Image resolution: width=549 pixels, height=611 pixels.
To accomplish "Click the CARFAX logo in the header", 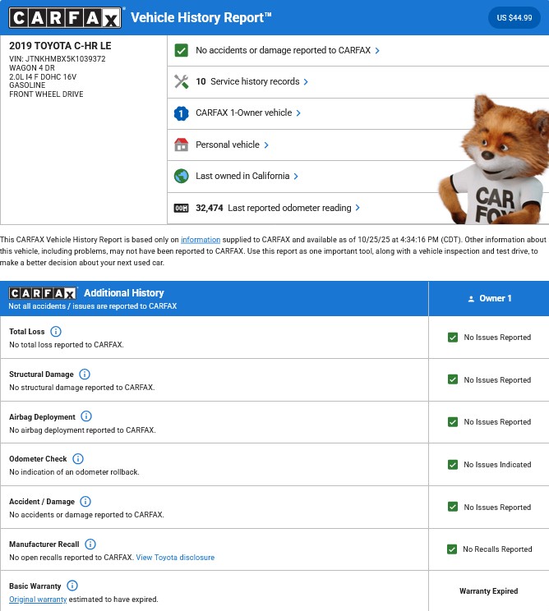I will tap(66, 17).
